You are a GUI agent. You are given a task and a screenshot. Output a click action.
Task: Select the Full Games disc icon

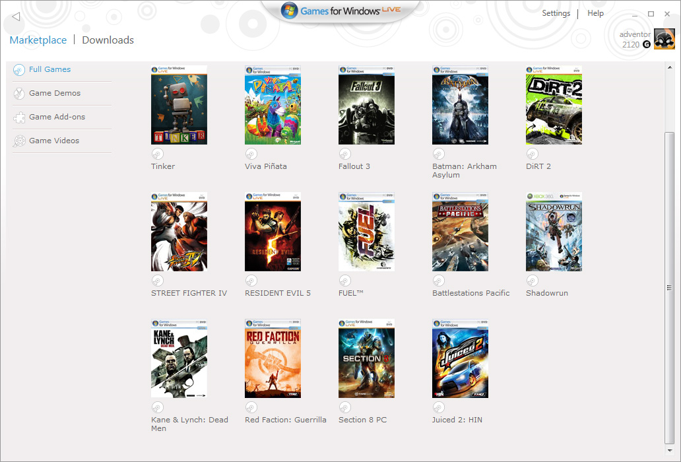click(19, 70)
